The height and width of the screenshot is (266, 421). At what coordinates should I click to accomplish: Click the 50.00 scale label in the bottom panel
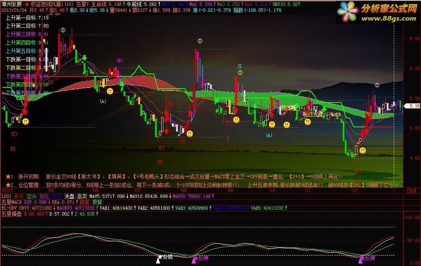pos(414,240)
